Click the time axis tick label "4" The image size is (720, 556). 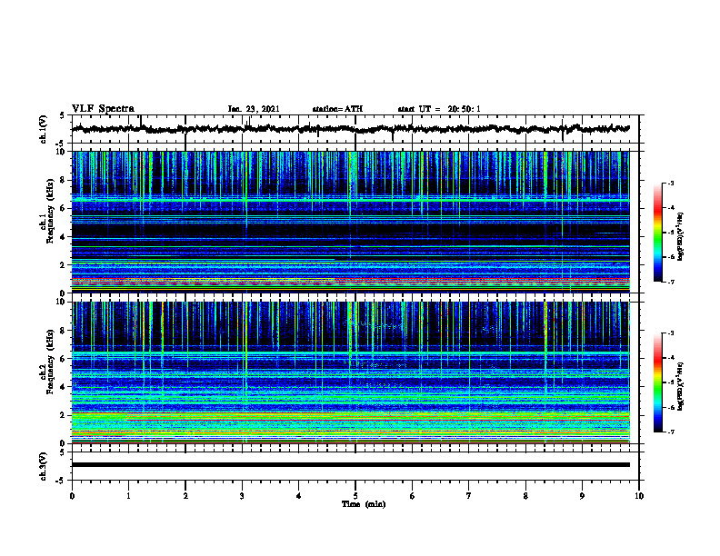299,496
